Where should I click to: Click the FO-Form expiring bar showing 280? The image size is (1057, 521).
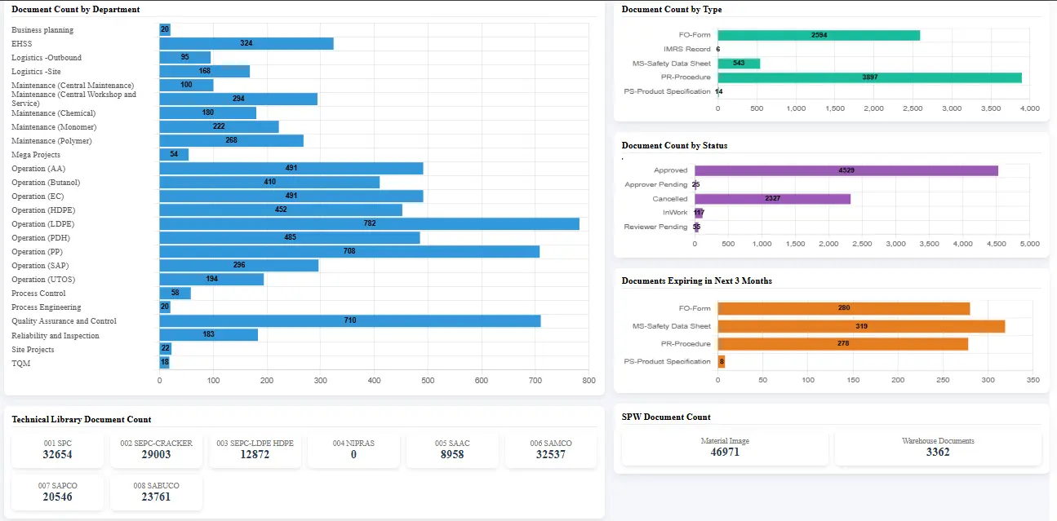click(x=844, y=308)
